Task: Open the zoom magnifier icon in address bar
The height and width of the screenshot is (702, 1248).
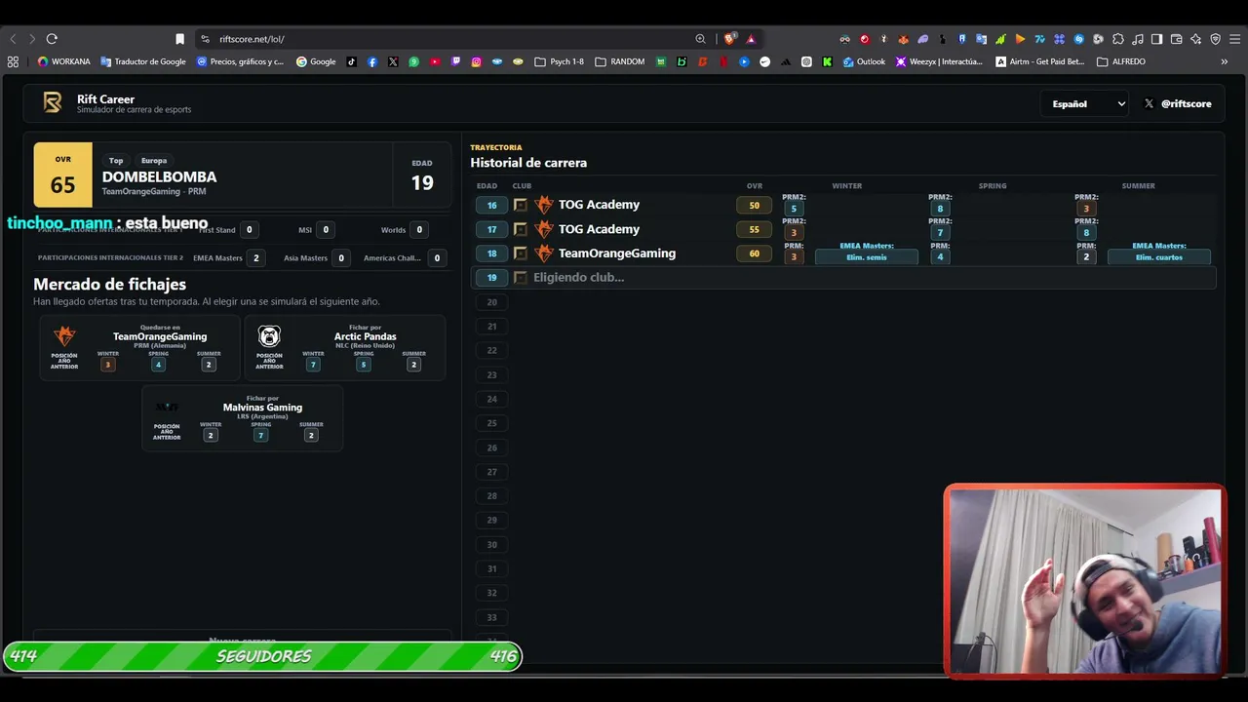Action: 700,39
